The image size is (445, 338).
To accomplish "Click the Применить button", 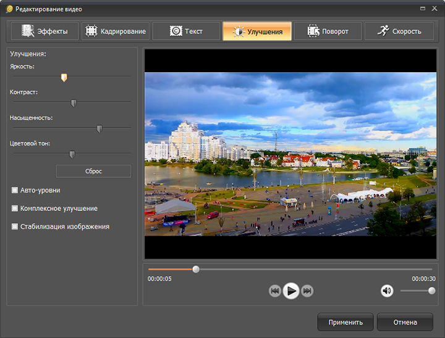I will 345,322.
